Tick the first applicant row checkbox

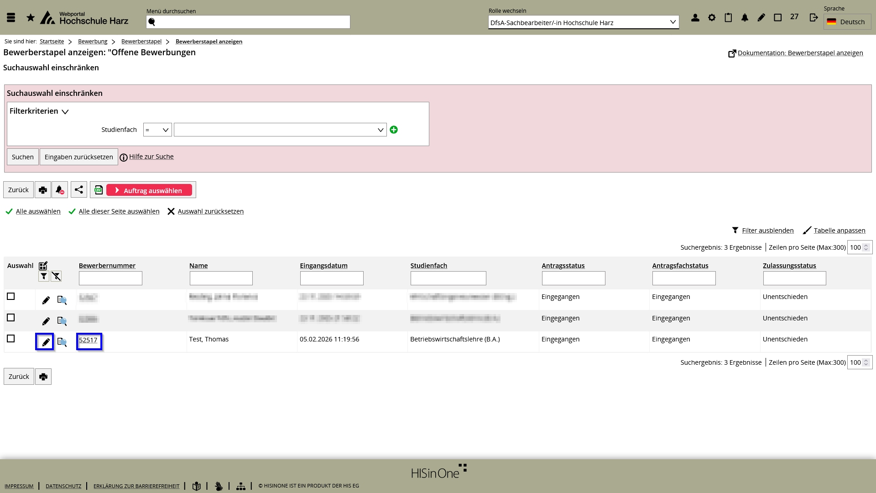pos(11,297)
